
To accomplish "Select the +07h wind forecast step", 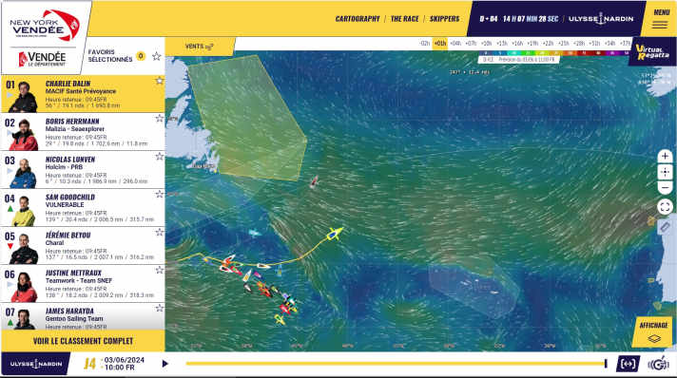I will [471, 43].
